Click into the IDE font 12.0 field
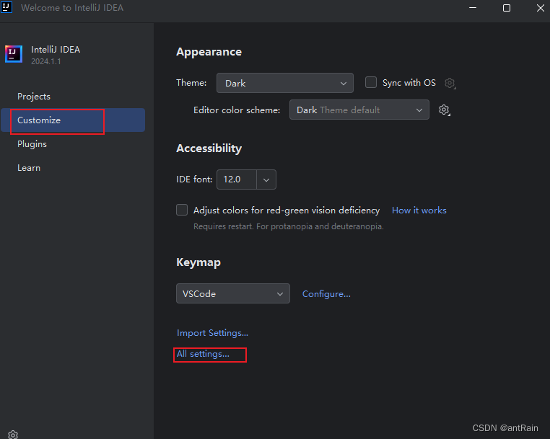This screenshot has height=439, width=550. (237, 179)
